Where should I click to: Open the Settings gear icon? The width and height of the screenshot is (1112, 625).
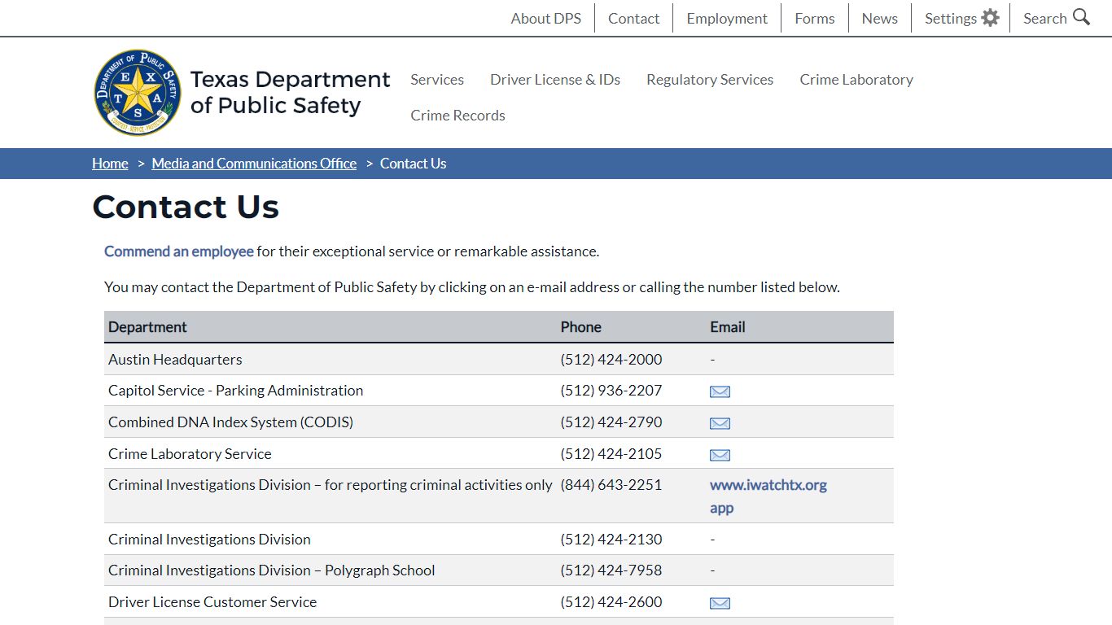pos(990,18)
